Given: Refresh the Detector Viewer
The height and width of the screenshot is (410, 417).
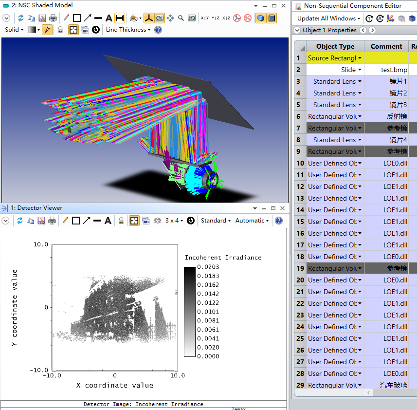Looking at the screenshot, I should [19, 221].
